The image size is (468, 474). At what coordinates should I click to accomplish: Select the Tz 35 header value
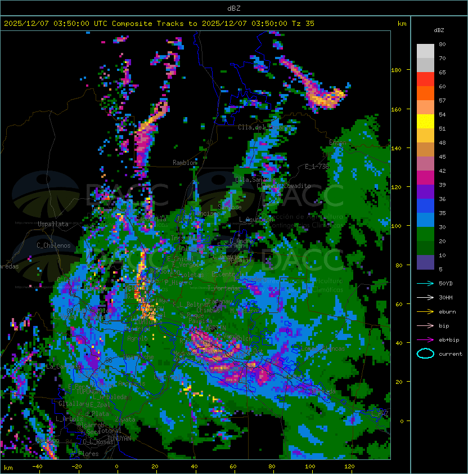pos(303,24)
